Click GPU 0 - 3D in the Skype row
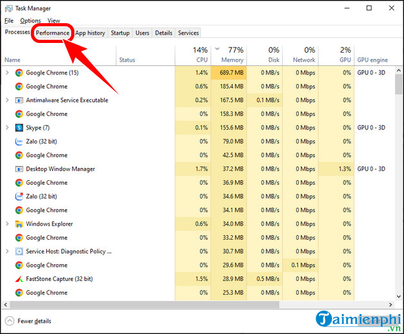The height and width of the screenshot is (334, 404). [371, 128]
